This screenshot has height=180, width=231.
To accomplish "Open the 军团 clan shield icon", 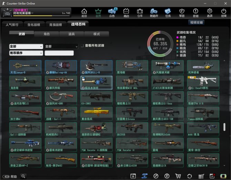I will coord(182,13).
